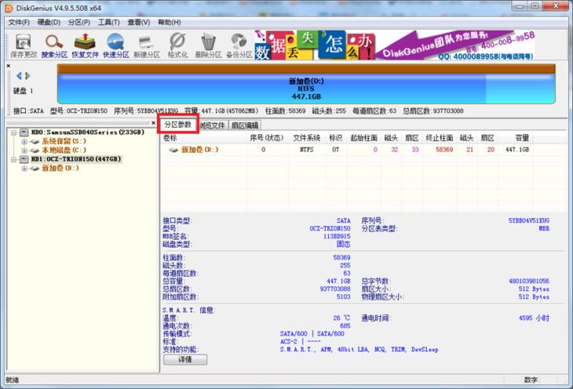Viewport: 573px width, 389px height.
Task: Click the DiskGenius app icon in the title bar
Action: 9,8
